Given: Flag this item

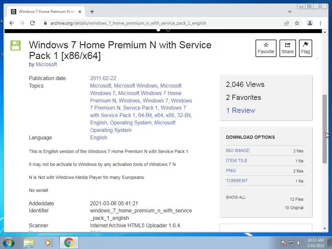Looking at the screenshot, I should point(305,48).
